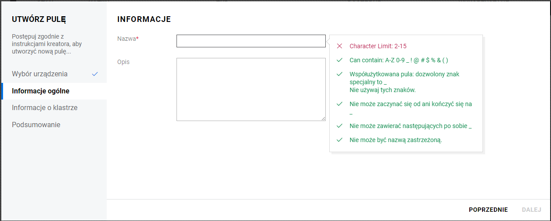Viewport: 551px width, 221px height.
Task: Open the Informacje o klastrze step
Action: pos(45,107)
